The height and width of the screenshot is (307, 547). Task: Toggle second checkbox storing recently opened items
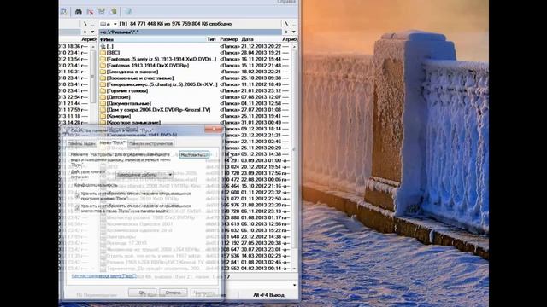(78, 207)
